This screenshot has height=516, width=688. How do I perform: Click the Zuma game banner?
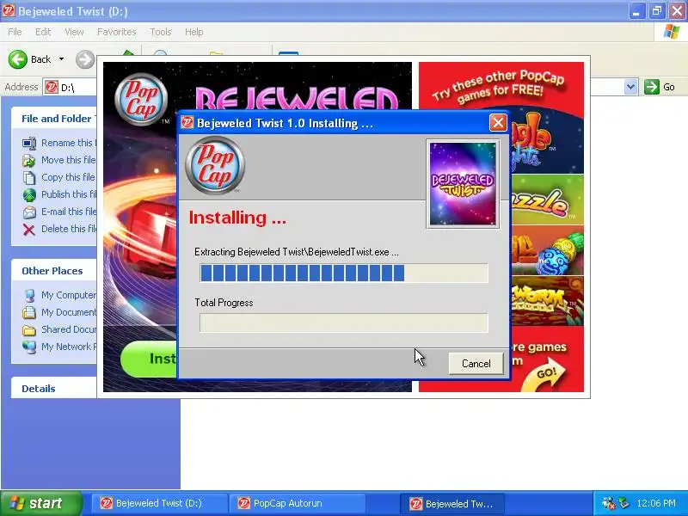coord(548,250)
